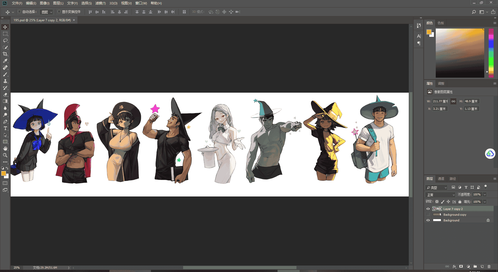Open the 图像(I) menu

click(x=45, y=3)
